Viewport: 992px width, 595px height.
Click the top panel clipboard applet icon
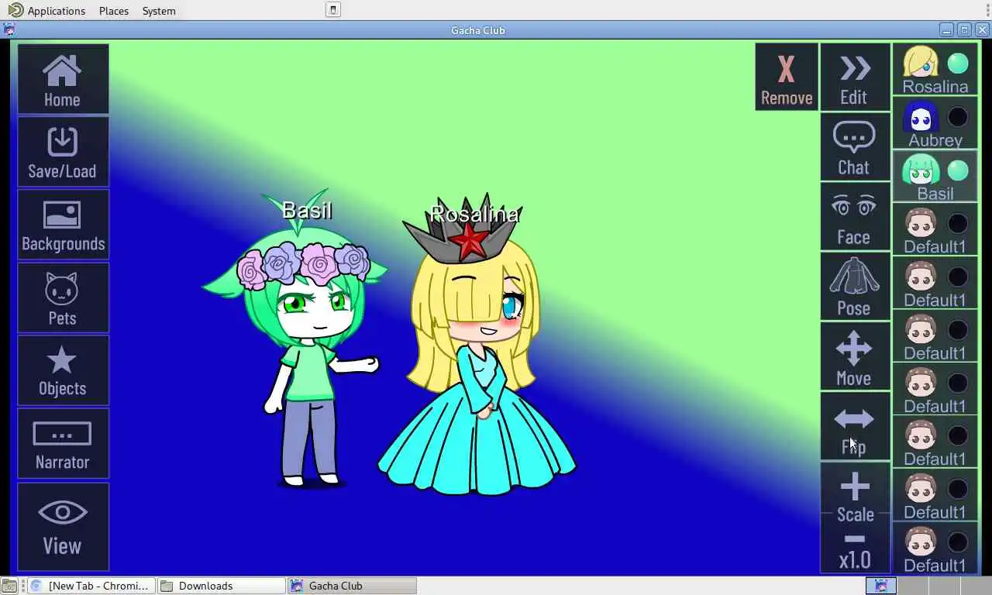point(332,10)
